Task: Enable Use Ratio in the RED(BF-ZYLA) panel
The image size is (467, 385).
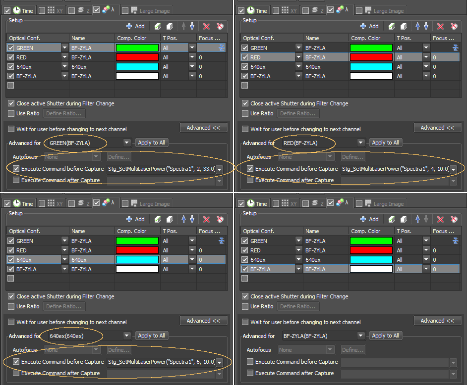Action: click(x=245, y=113)
